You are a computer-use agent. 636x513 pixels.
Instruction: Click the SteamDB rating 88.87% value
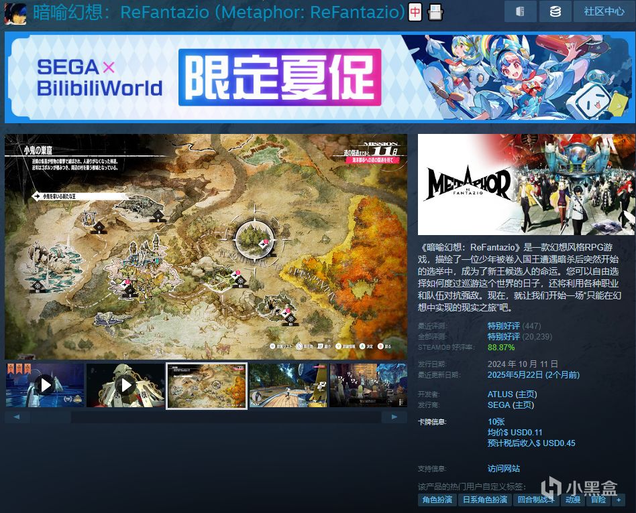[501, 348]
